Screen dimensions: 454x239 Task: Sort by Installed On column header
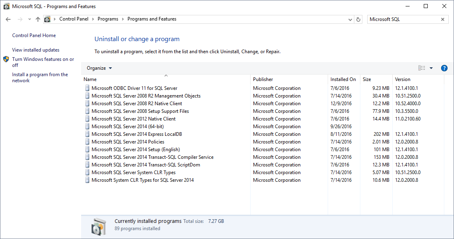click(x=344, y=79)
